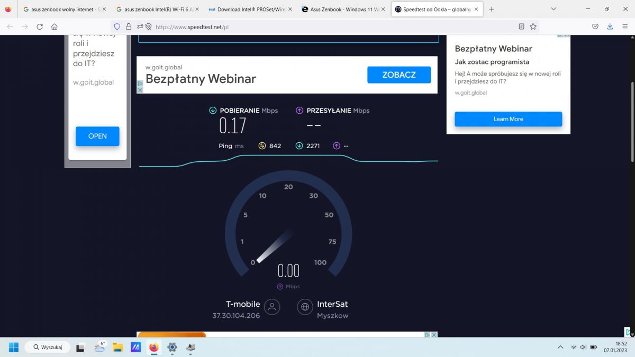This screenshot has width=635, height=357.
Task: Click the Learn More ad button
Action: (508, 119)
